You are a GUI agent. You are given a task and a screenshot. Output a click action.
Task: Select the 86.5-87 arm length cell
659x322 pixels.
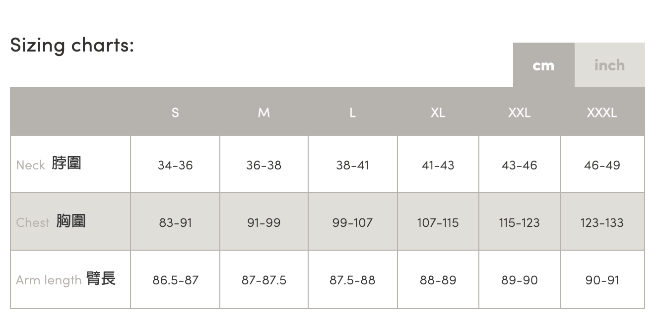pos(175,280)
